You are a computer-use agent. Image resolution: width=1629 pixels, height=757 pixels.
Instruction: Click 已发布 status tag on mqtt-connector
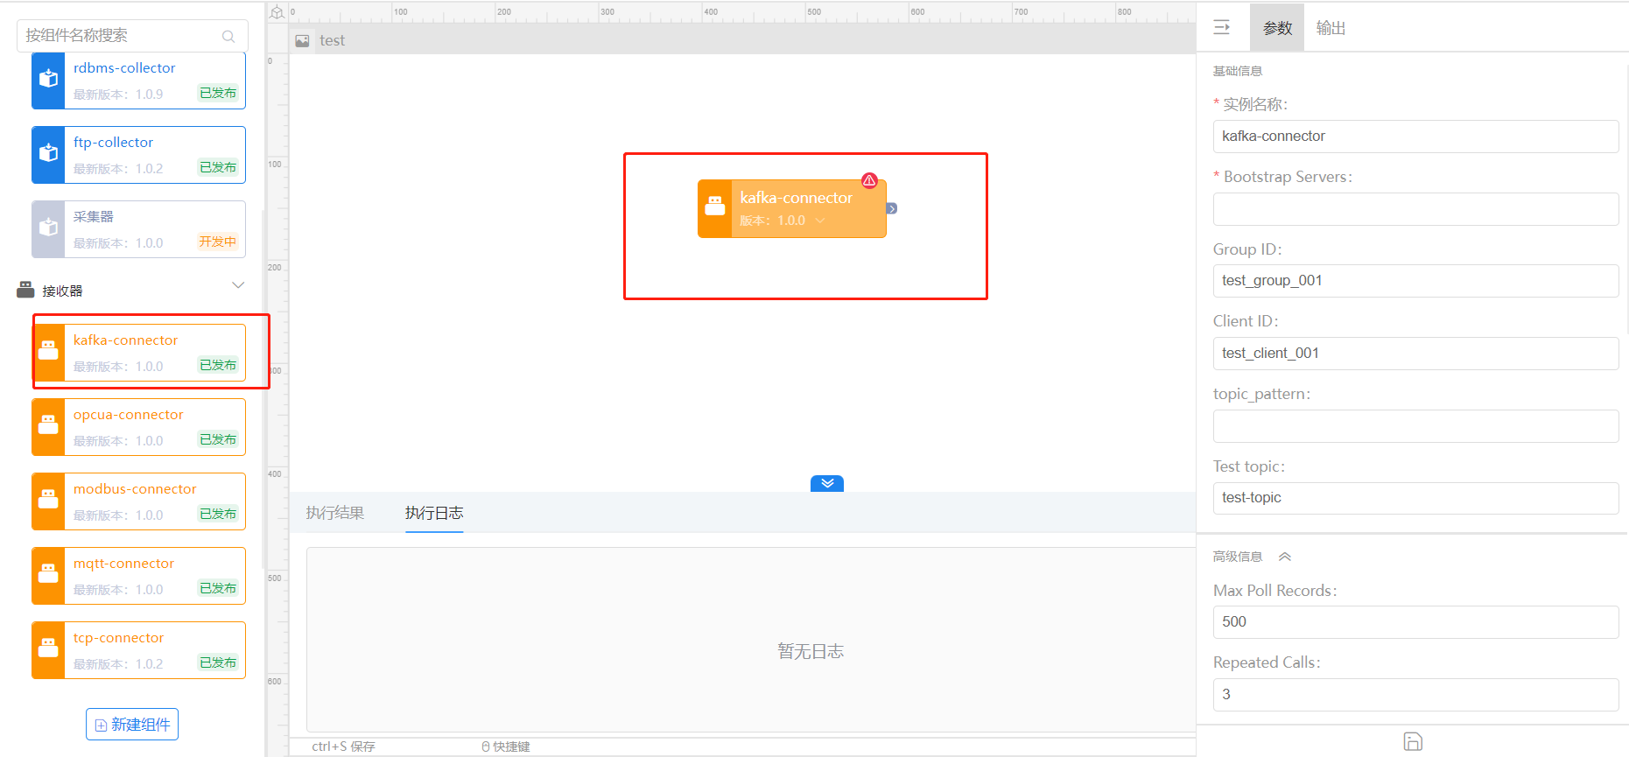(218, 588)
